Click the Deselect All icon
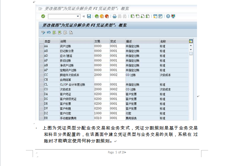The height and width of the screenshot is (166, 232). 65,33
